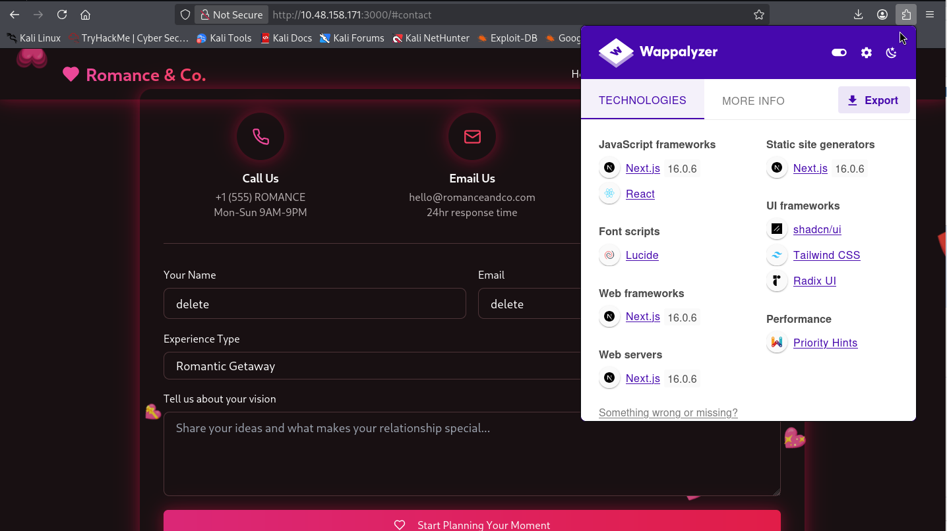Open Firefox downloads arrow icon
Screen dimensions: 947x531
pyautogui.click(x=858, y=14)
